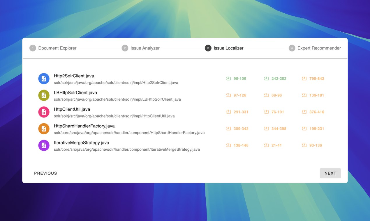Click the snippet icon beside lines 139-181

pyautogui.click(x=304, y=95)
